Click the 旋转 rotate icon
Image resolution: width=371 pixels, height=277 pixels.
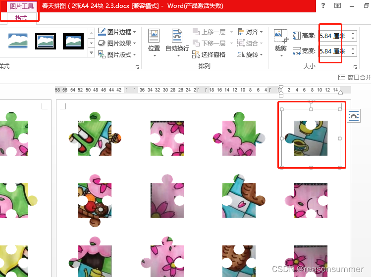[241, 54]
